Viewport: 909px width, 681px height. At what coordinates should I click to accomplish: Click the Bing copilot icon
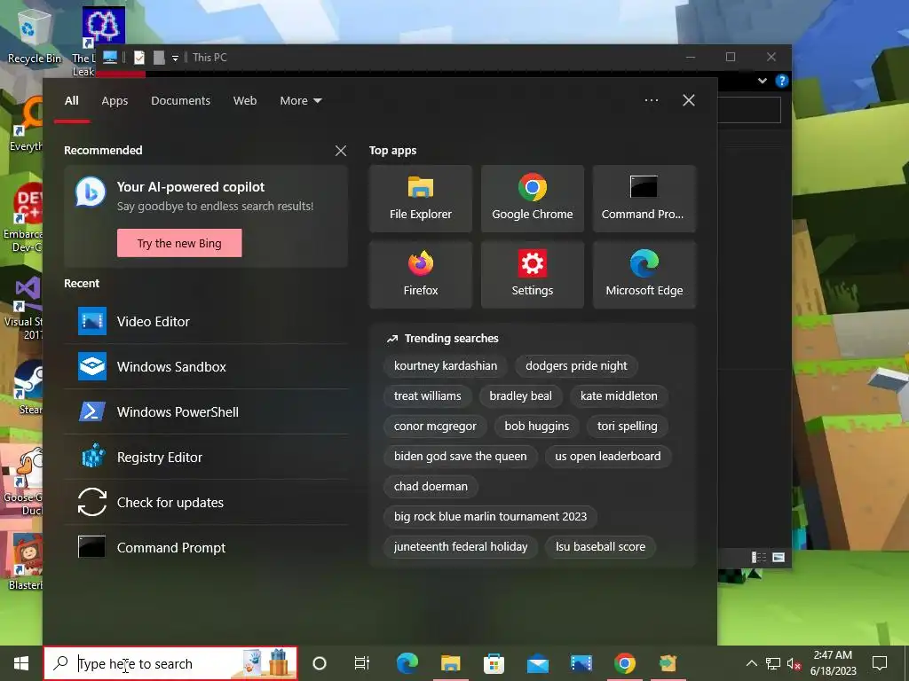coord(91,192)
